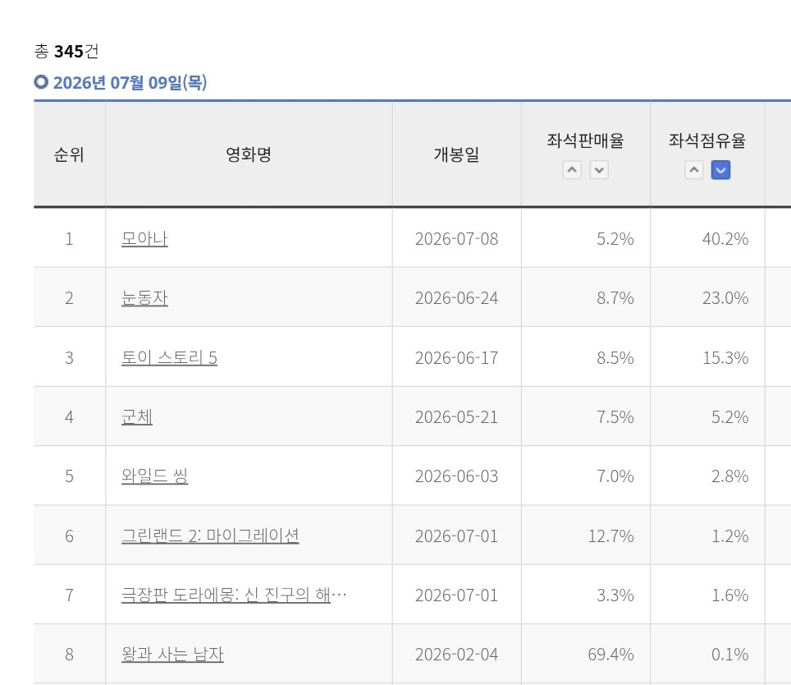Sort 좌석판매율 descending with down arrow

pyautogui.click(x=599, y=170)
